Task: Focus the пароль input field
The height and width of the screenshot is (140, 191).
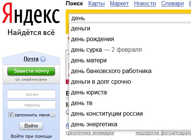Action: 31,105
